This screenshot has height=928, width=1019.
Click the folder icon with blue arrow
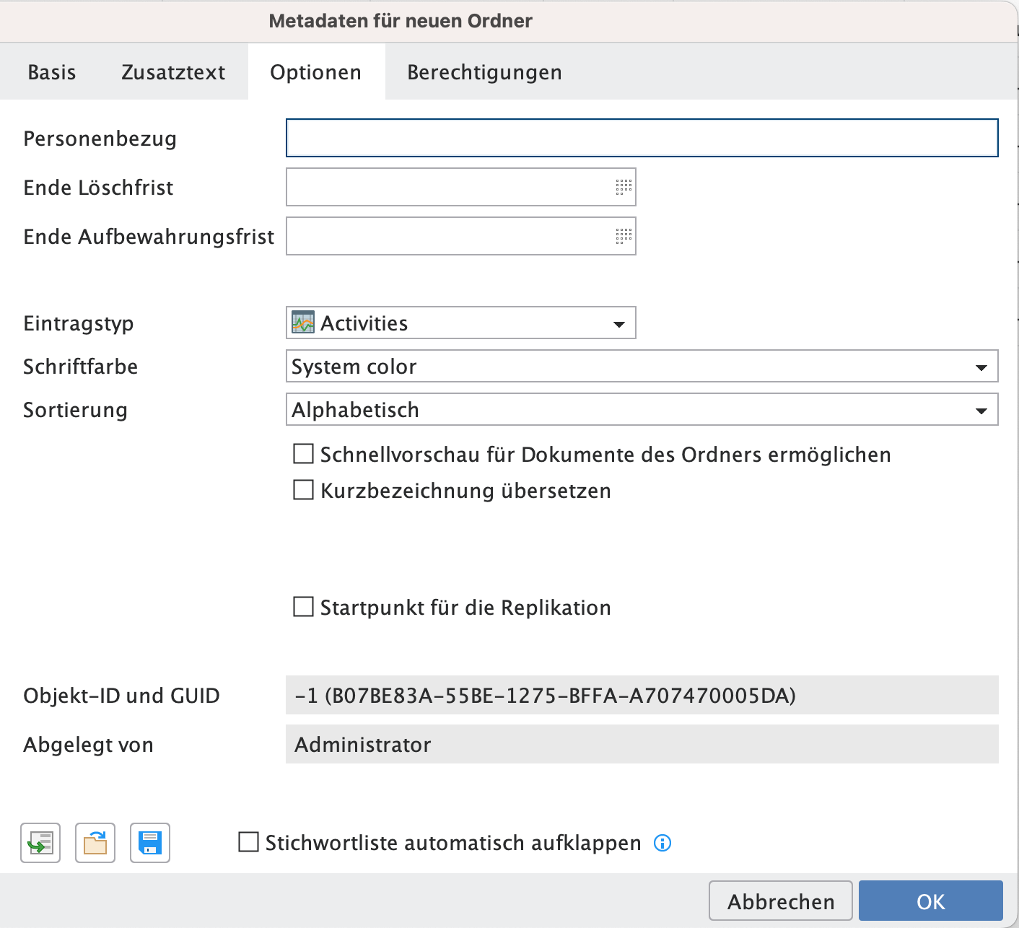coord(95,843)
